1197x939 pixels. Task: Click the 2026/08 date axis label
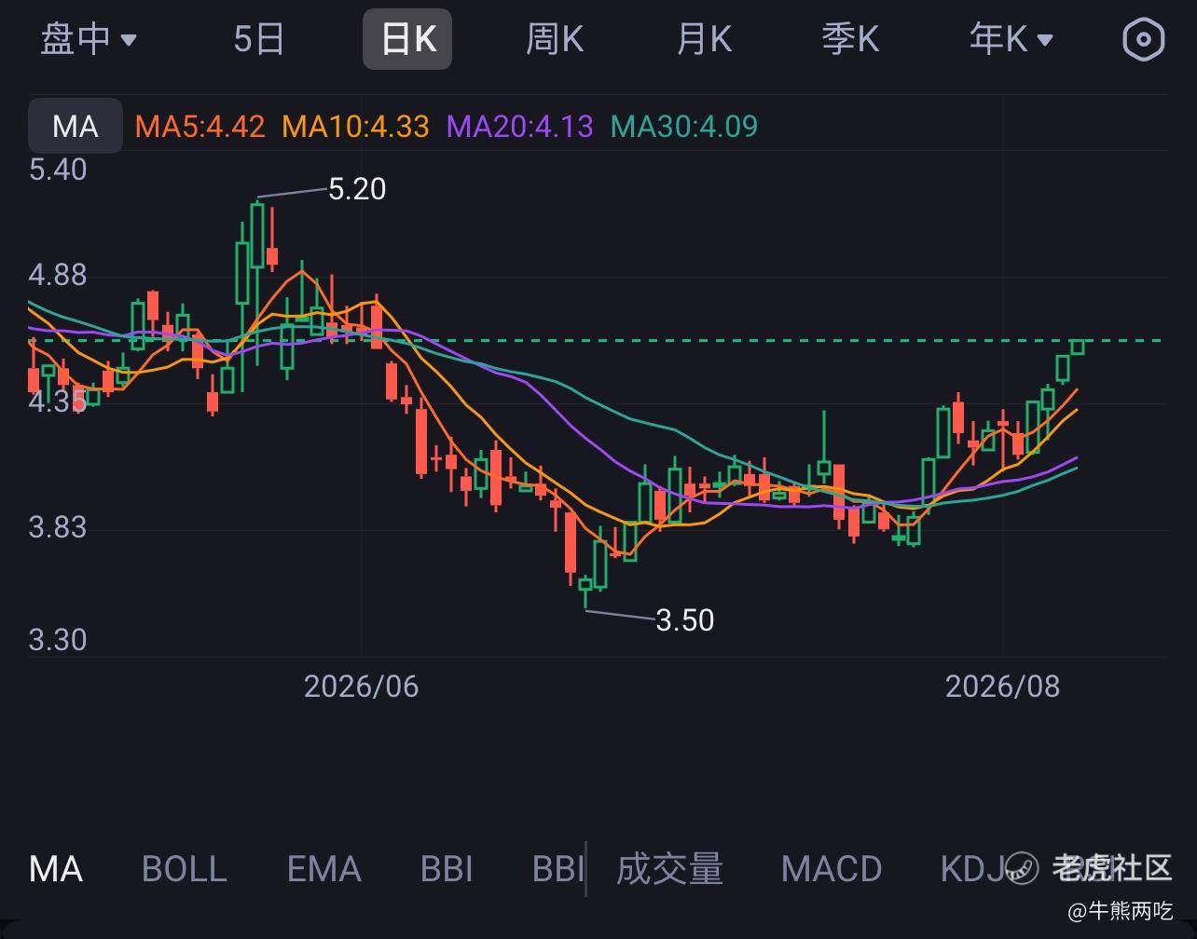[x=1002, y=687]
